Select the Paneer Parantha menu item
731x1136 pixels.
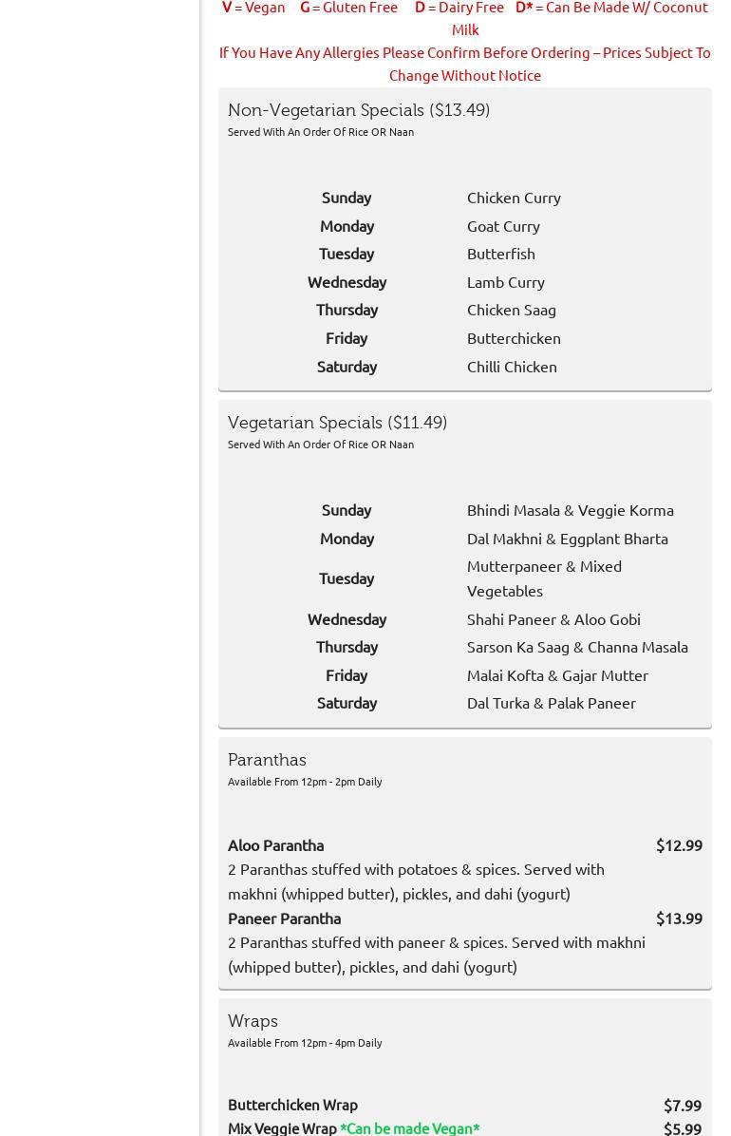284,918
